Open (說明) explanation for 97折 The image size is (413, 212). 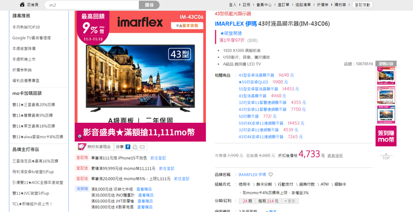252,41
